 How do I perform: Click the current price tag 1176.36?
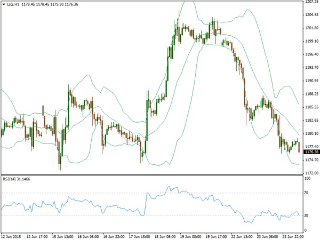point(311,152)
